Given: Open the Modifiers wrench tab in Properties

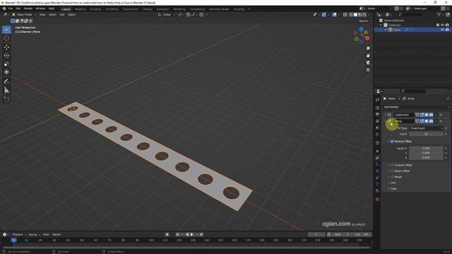Looking at the screenshot, I should pyautogui.click(x=377, y=158).
